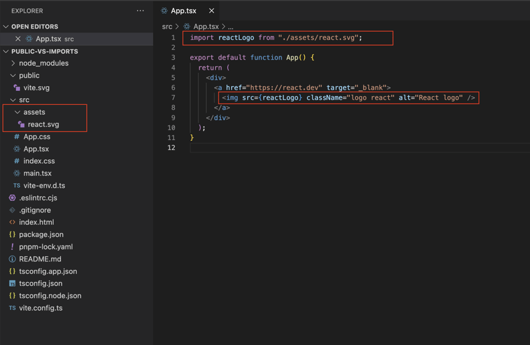Select App.tsx src entry in Open Editors
The height and width of the screenshot is (345, 530).
[76, 39]
